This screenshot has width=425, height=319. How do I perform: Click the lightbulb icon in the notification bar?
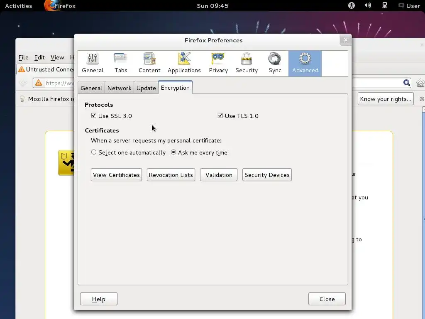tap(22, 99)
